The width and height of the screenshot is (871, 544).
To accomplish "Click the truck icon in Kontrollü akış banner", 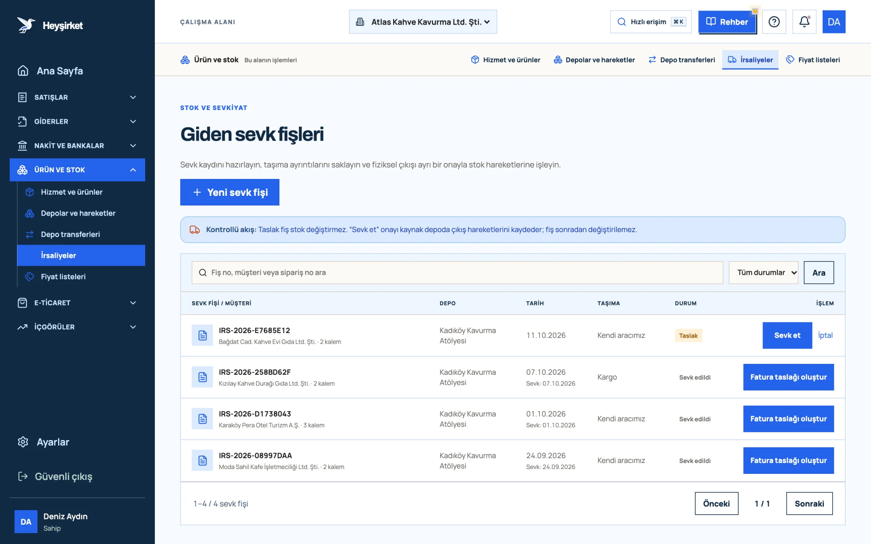I will (195, 230).
